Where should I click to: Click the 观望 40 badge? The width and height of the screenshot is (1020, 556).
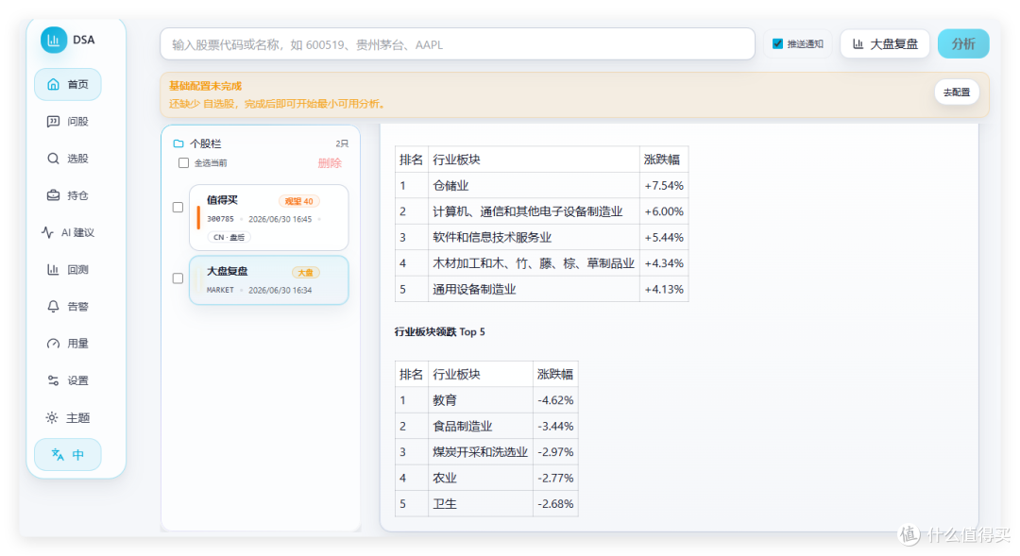tap(299, 202)
